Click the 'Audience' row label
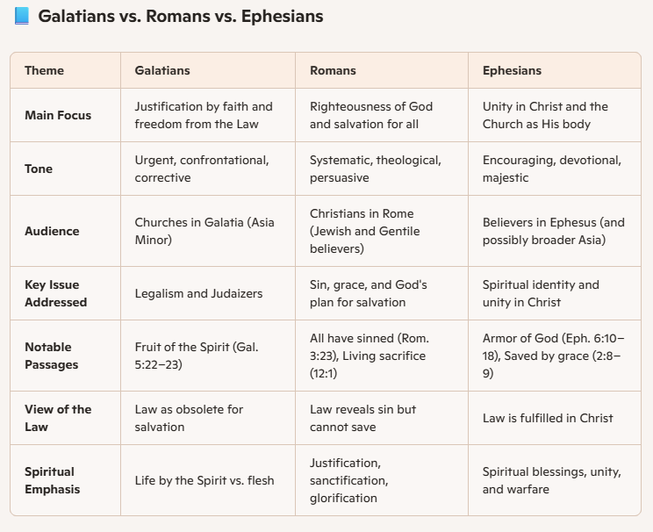The height and width of the screenshot is (532, 653). (52, 231)
